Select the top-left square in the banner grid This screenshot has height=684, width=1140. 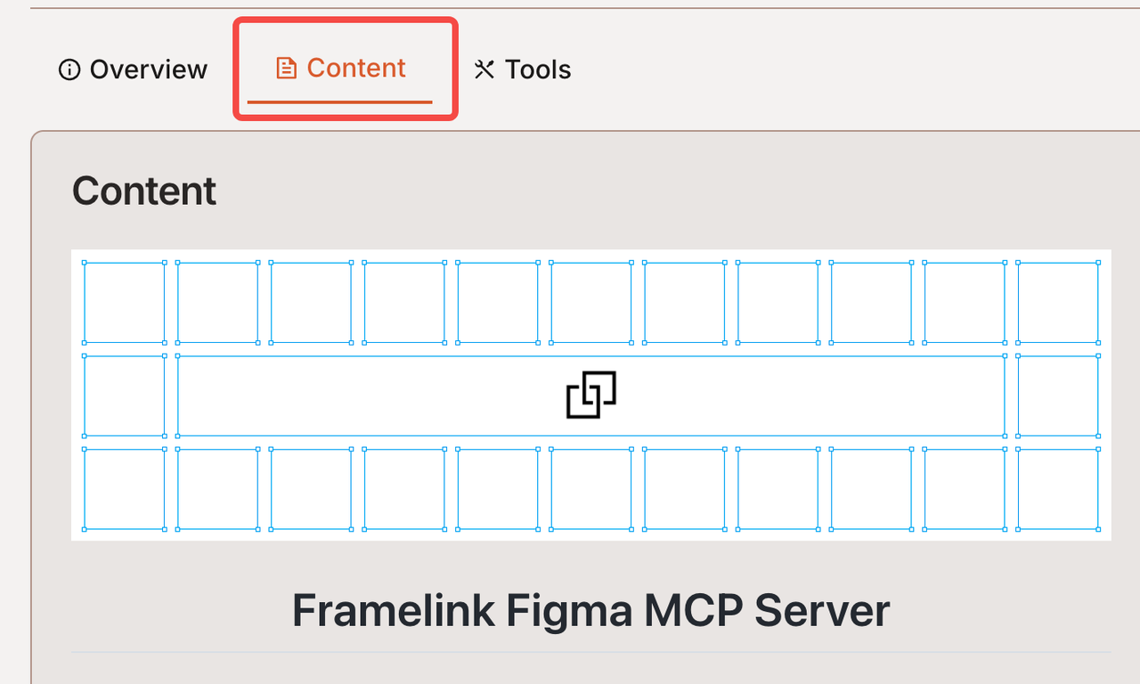click(125, 302)
